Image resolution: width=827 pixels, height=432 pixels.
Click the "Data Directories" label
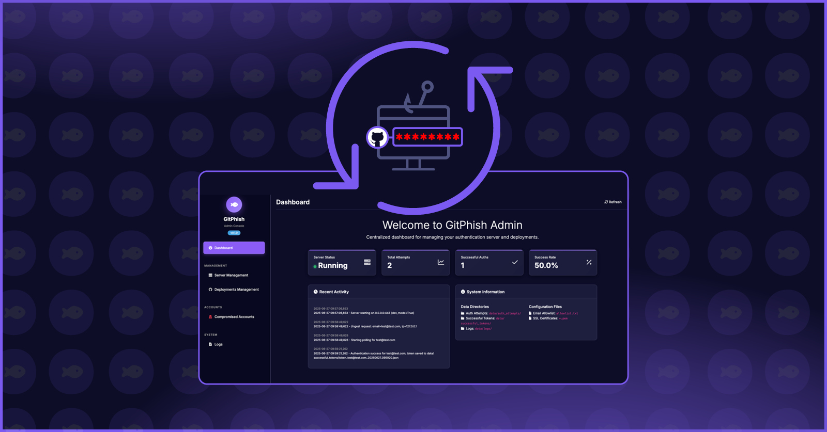pos(474,307)
